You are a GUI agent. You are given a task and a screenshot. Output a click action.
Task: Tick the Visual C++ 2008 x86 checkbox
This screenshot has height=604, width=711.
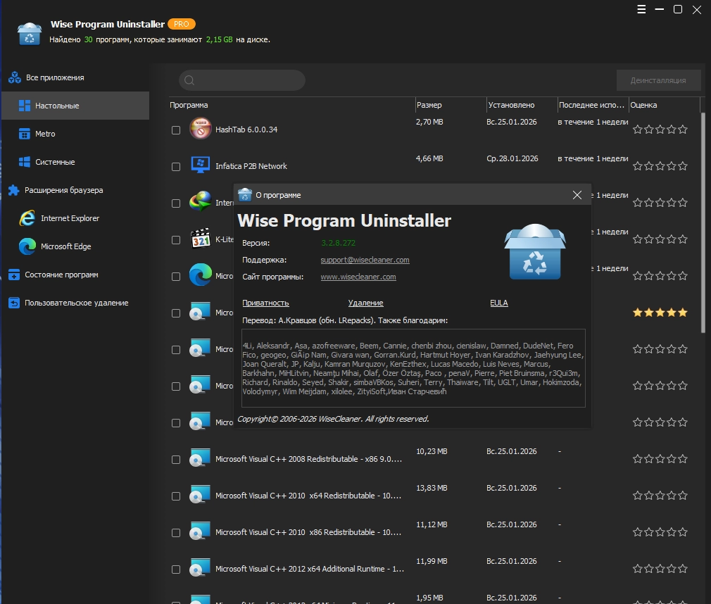click(x=176, y=460)
